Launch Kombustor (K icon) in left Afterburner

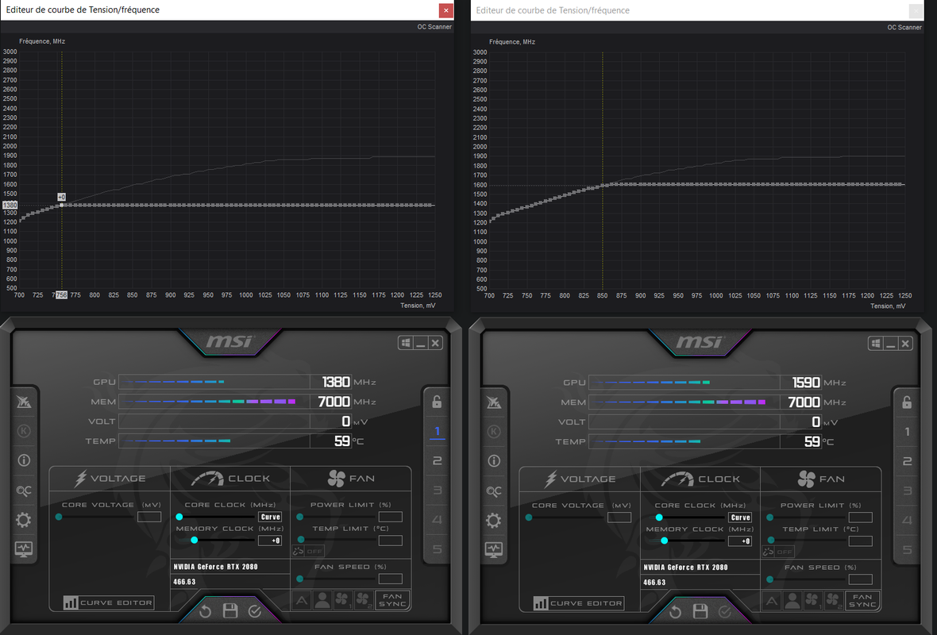(x=23, y=431)
